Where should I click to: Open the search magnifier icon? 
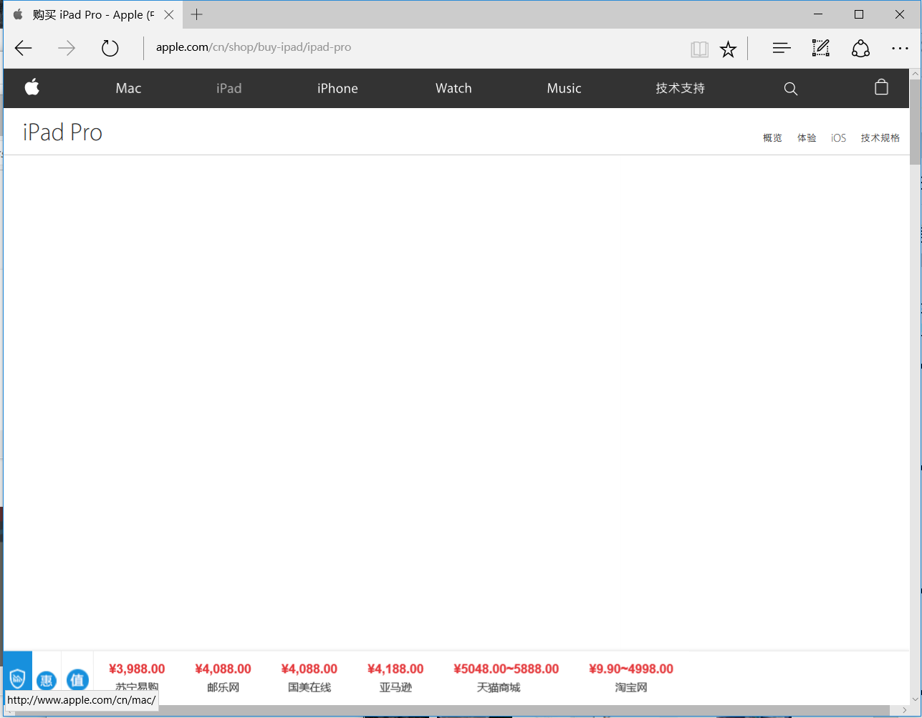790,88
